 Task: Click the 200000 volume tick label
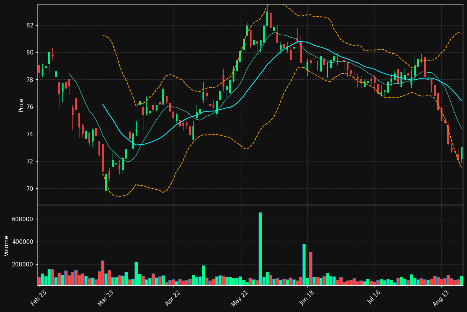[23, 264]
